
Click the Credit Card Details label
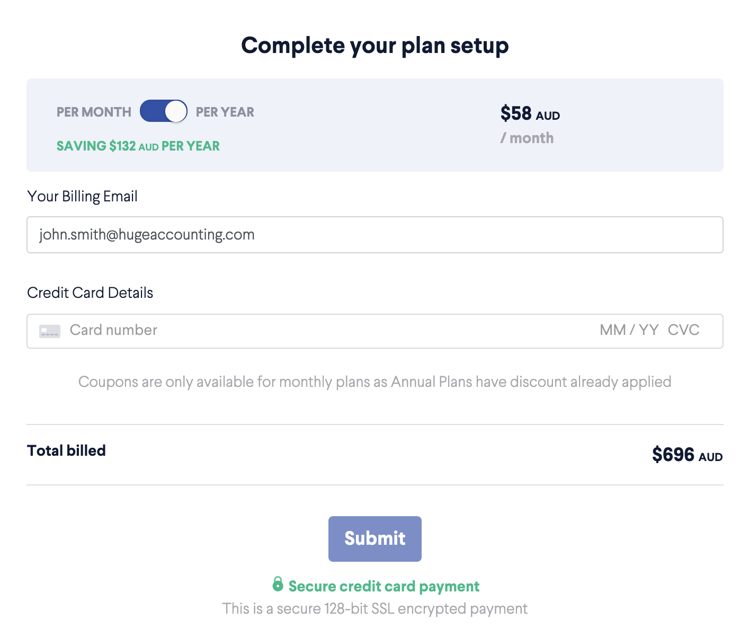pyautogui.click(x=90, y=293)
